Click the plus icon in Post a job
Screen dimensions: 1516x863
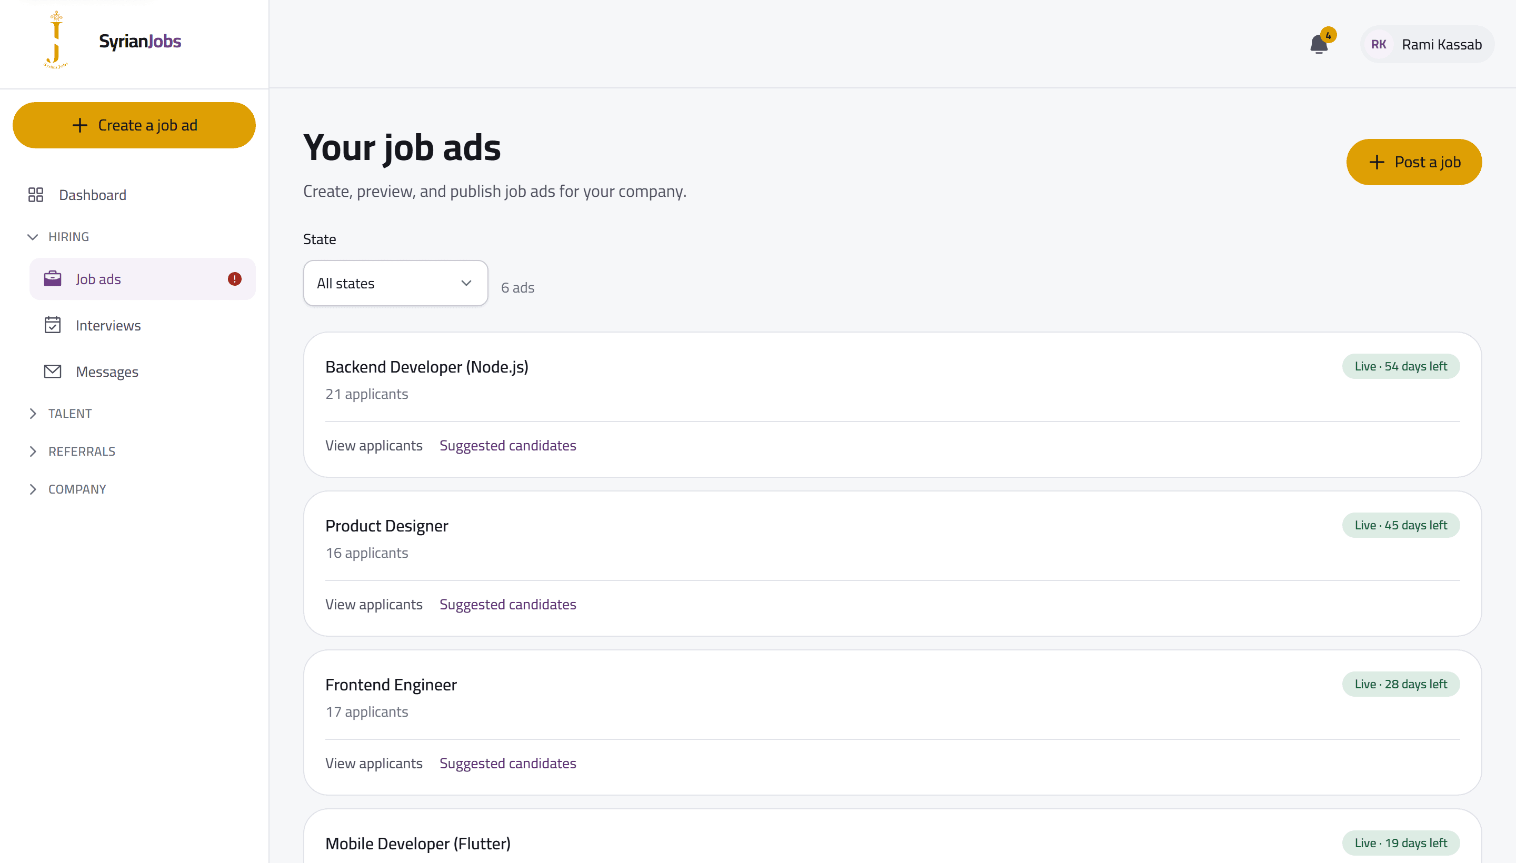click(x=1377, y=162)
